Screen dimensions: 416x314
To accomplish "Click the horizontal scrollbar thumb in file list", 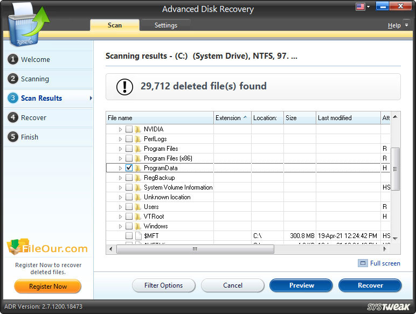I will [195, 249].
